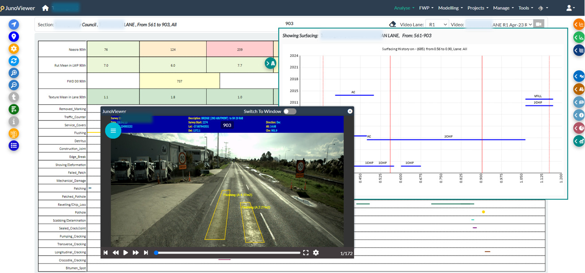Click the map pin location icon
This screenshot has height=273, width=585.
click(14, 37)
